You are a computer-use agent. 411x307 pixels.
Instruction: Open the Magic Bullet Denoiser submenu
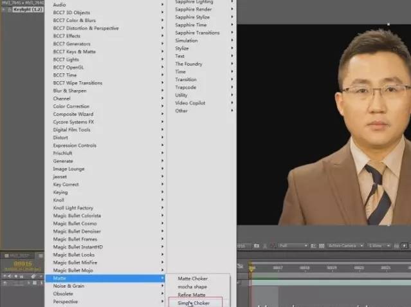pos(105,232)
